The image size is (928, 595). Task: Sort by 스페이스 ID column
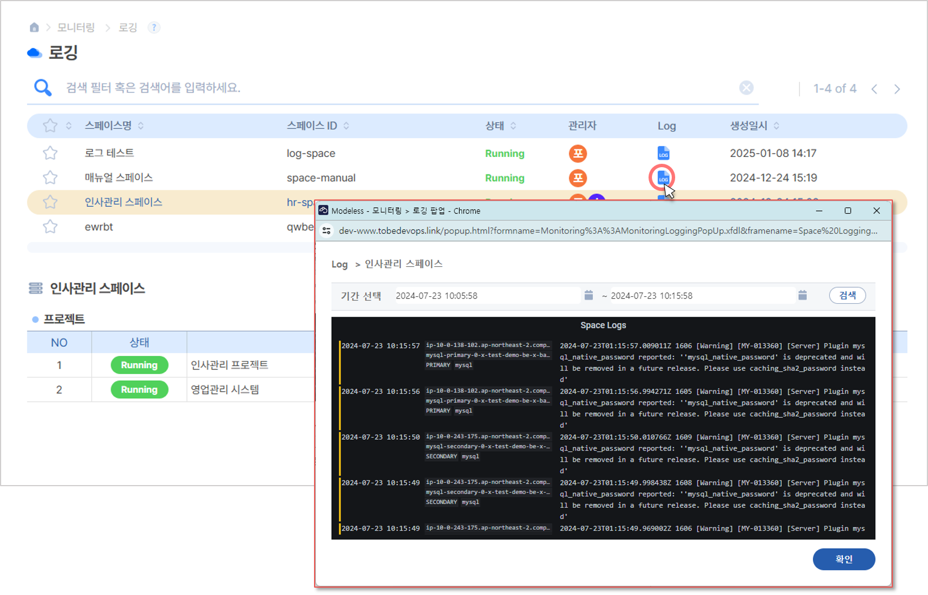pyautogui.click(x=346, y=126)
